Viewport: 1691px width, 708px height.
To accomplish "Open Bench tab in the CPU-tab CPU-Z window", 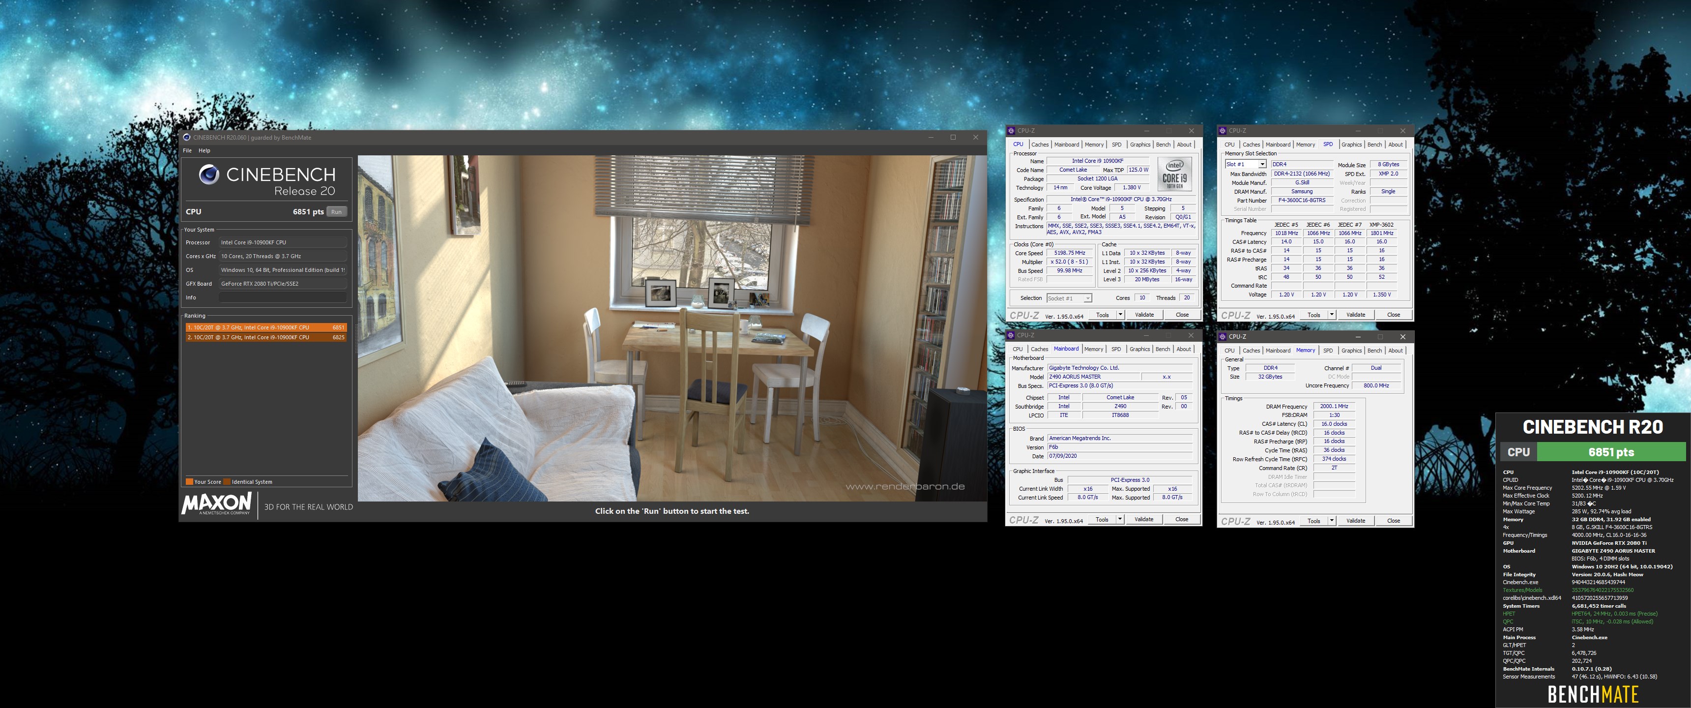I will [1163, 145].
